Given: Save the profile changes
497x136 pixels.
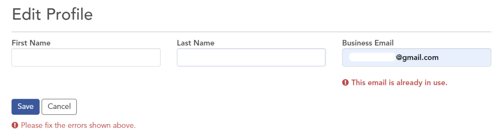Looking at the screenshot, I should [x=25, y=107].
